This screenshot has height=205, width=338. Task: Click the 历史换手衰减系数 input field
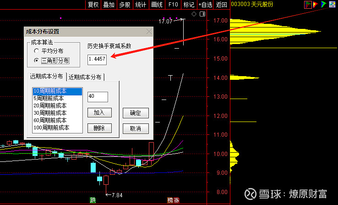tap(97, 60)
